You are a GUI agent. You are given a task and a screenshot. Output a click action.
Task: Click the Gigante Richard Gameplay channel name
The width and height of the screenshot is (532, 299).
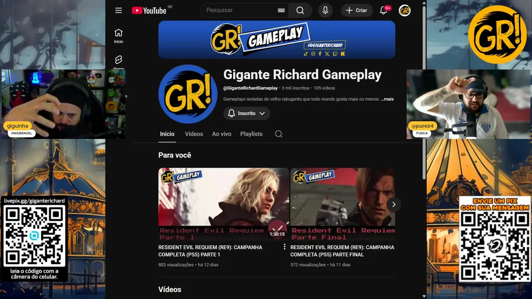[302, 75]
